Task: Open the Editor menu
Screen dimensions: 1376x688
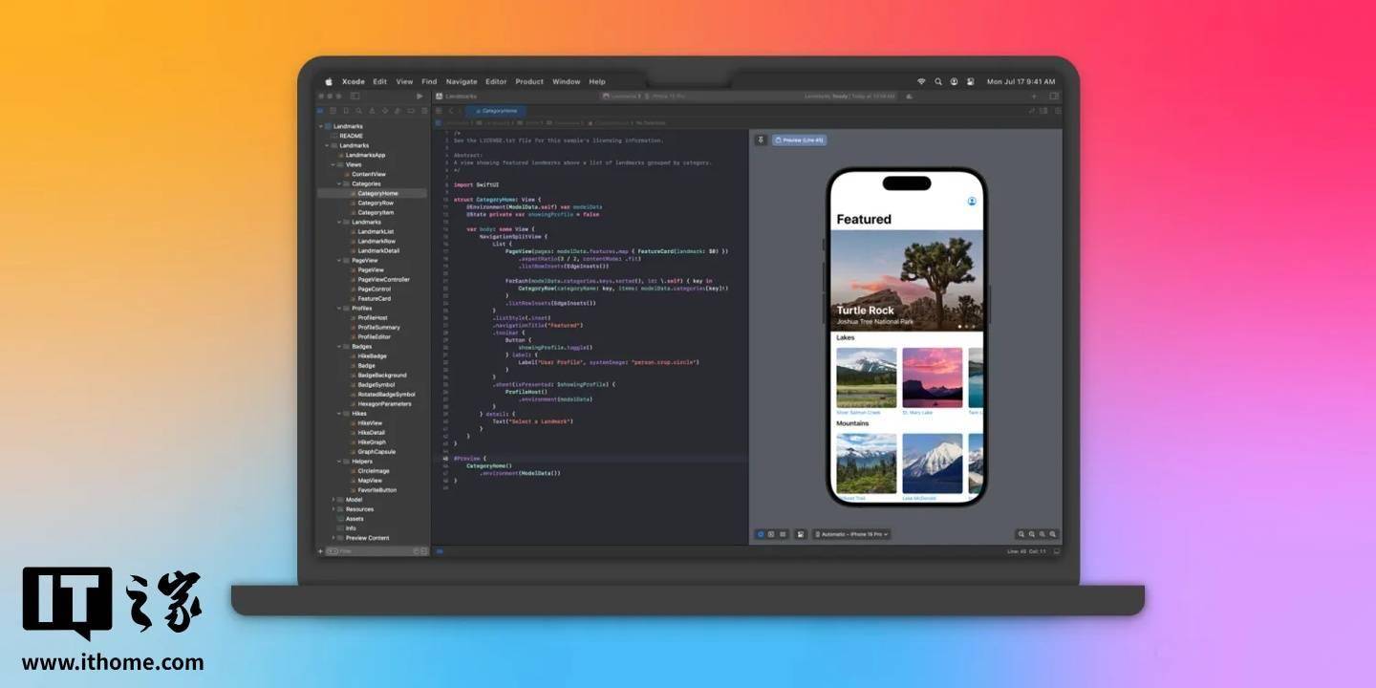Action: click(496, 81)
